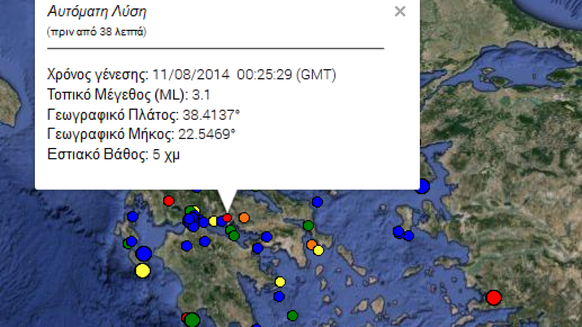Click the small yellow marker south of Athens
The width and height of the screenshot is (582, 327).
318,250
